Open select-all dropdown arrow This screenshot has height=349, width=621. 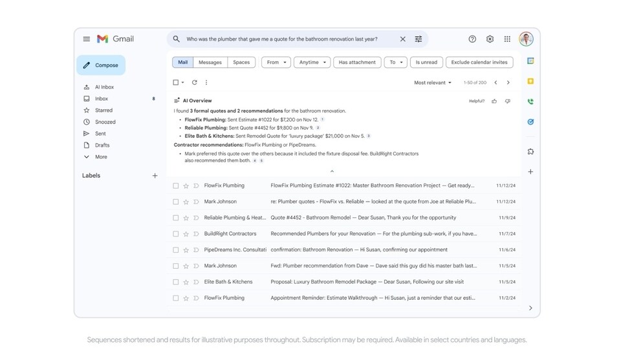(182, 83)
